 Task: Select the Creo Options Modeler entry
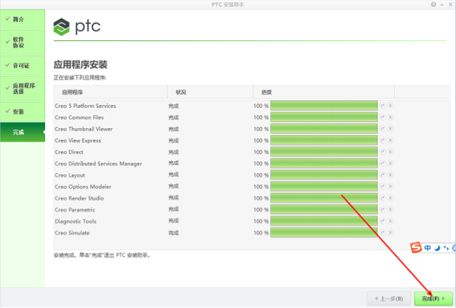pyautogui.click(x=83, y=187)
